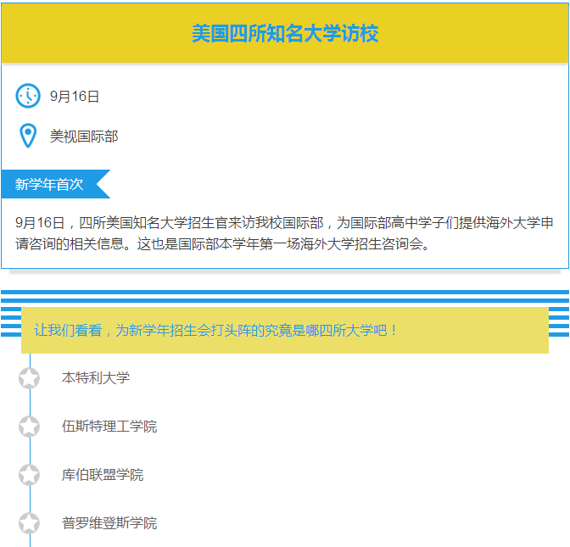The image size is (570, 547).
Task: Click the star bullet beside 普罗维登斯学院
Action: 30,523
